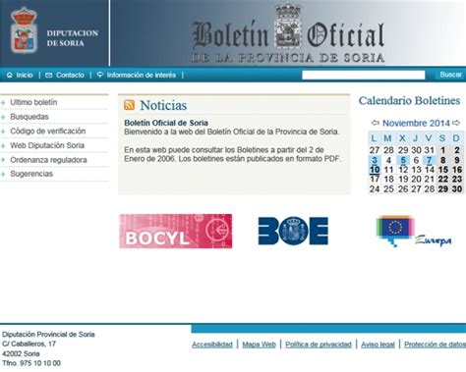Click day 16 in the calendar
466x372 pixels.
coord(457,170)
